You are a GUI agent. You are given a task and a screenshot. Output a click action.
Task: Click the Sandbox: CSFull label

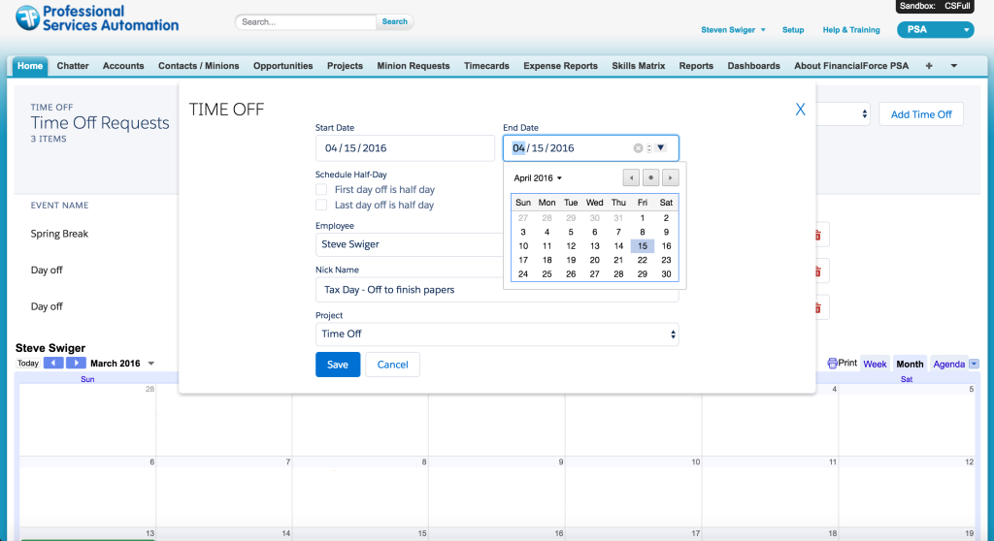935,7
